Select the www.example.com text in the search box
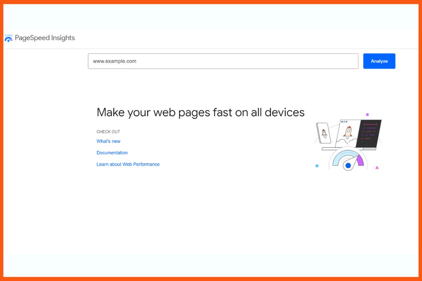The height and width of the screenshot is (281, 422). [114, 61]
